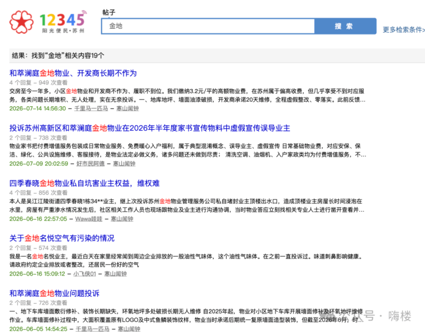Viewport: 425px width, 333px height.
Task: Click the stats 2 个回复 – 574 次查看
Action: point(38,248)
